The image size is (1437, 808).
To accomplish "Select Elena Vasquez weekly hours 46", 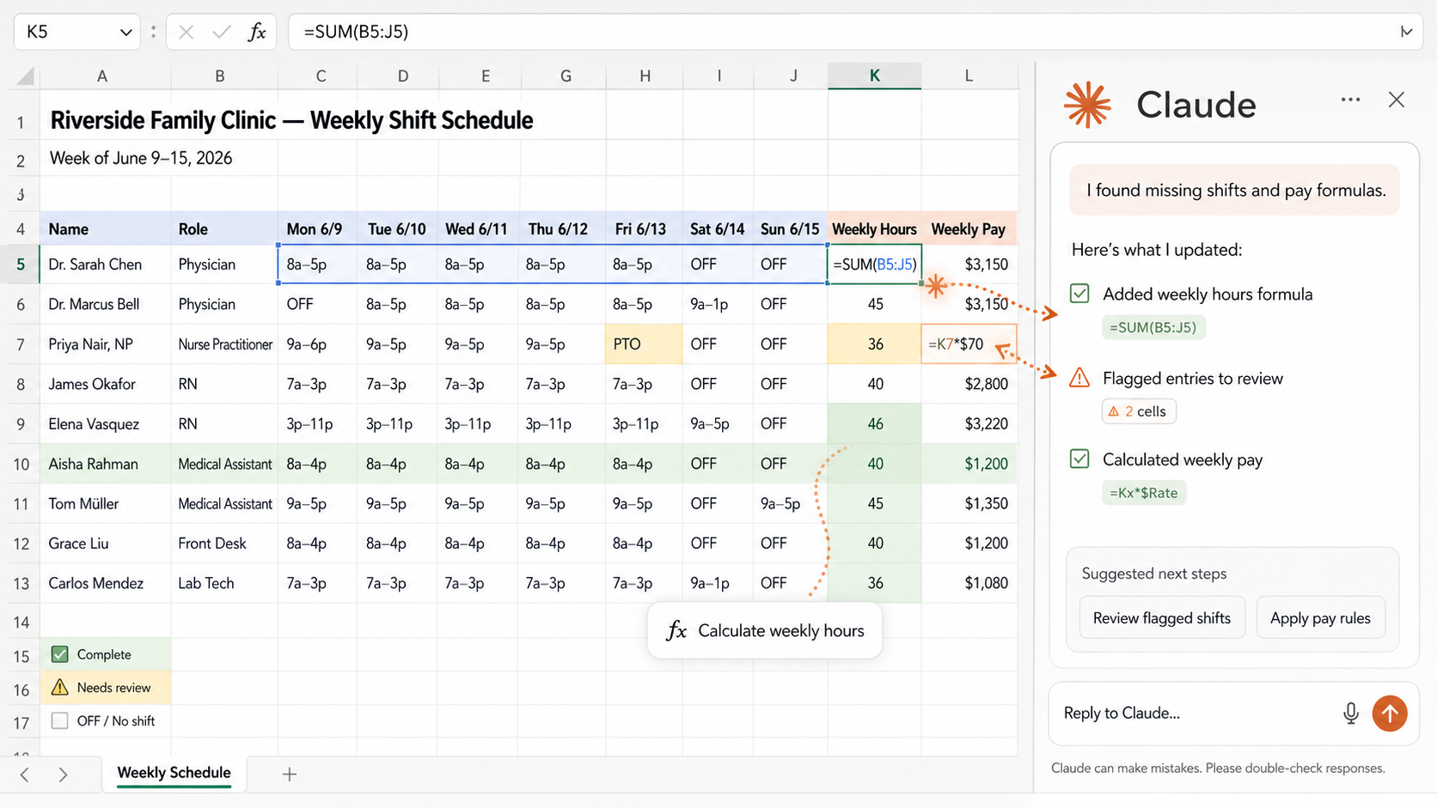I will pos(875,423).
